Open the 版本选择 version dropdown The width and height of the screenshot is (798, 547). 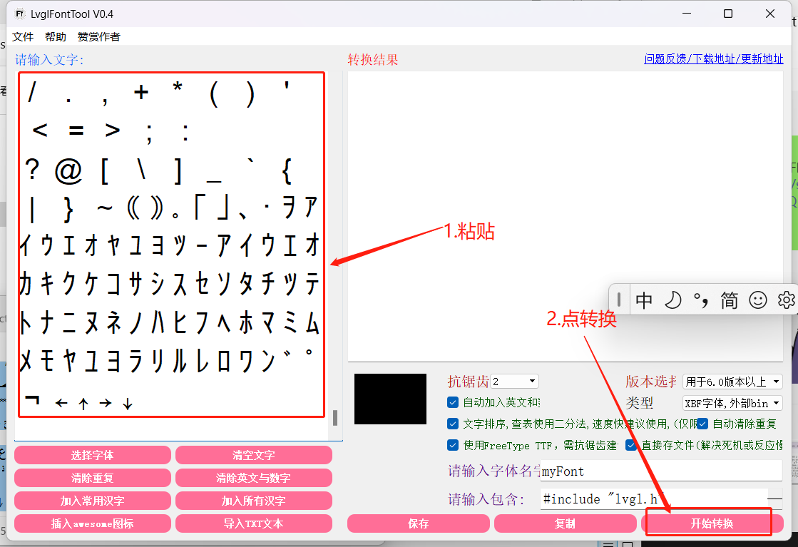tap(732, 382)
